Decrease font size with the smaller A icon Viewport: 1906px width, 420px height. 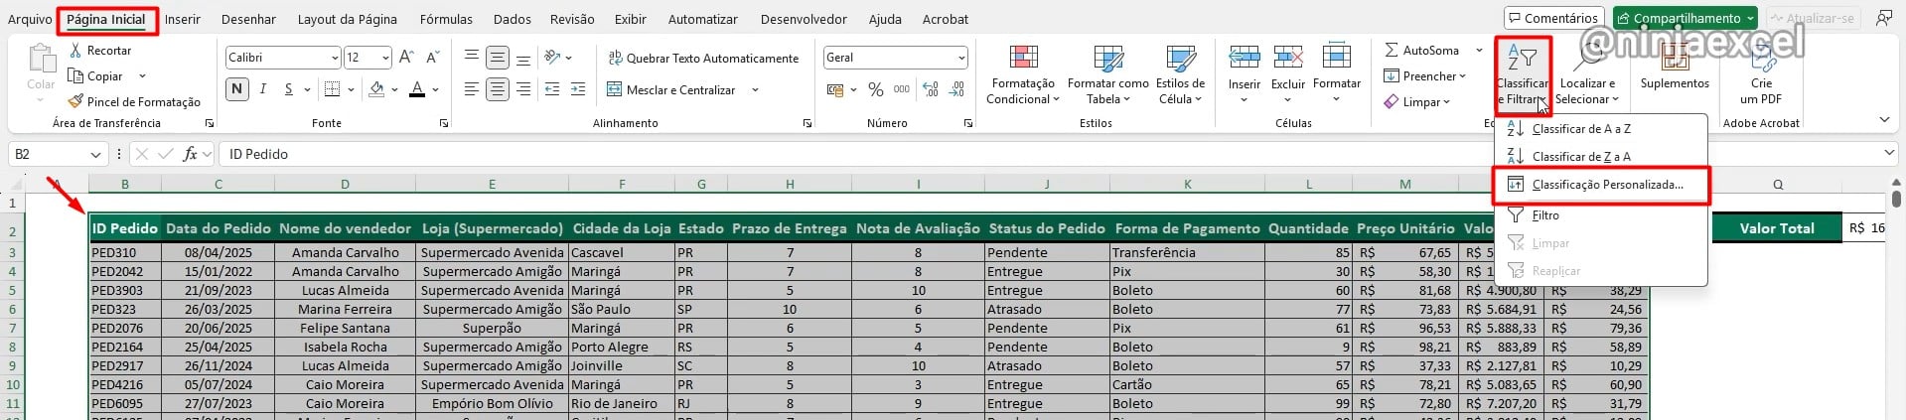pos(432,58)
